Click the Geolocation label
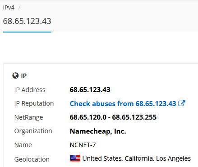198x167 pixels. [x=32, y=159]
